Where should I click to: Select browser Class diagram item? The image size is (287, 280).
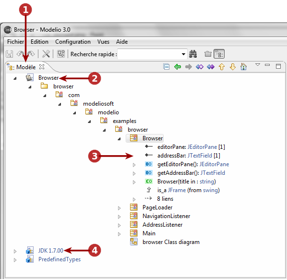[171, 242]
